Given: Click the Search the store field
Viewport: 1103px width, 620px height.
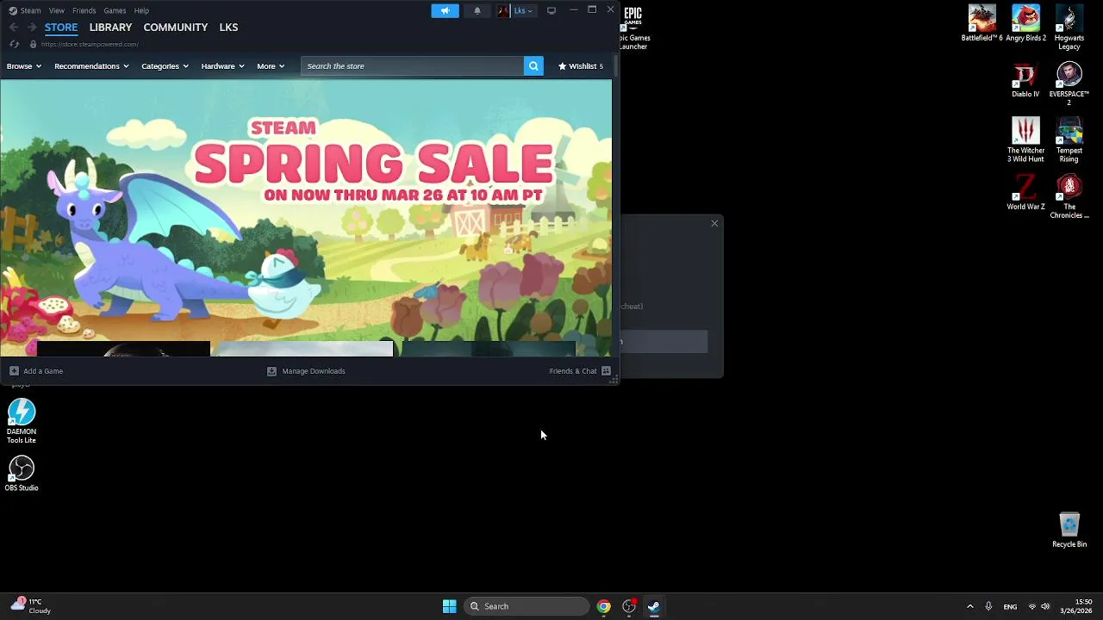Looking at the screenshot, I should [x=412, y=66].
